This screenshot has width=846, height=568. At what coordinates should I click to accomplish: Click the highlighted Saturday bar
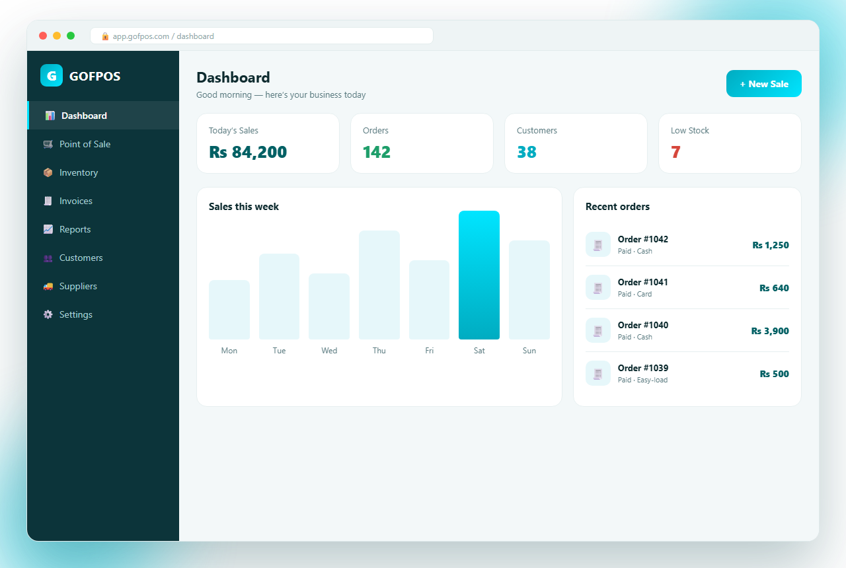click(479, 275)
